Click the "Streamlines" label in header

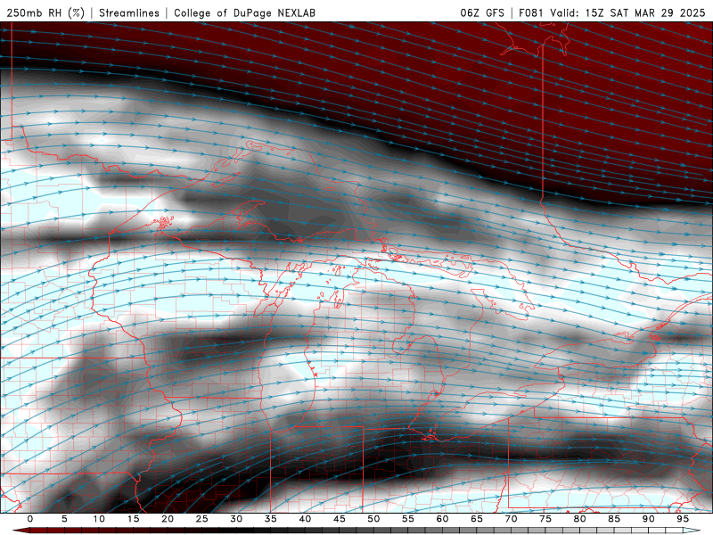pyautogui.click(x=129, y=12)
